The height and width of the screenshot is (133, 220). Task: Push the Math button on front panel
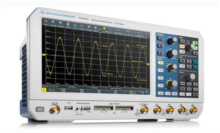pyautogui.click(x=174, y=94)
